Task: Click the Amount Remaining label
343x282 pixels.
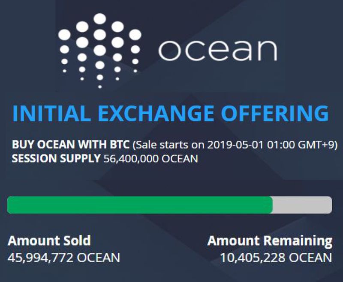Action: pos(270,240)
